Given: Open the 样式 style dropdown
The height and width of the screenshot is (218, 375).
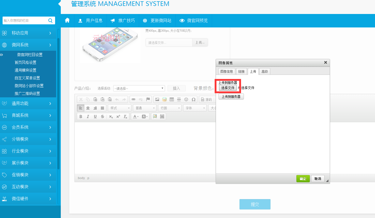Looking at the screenshot, I should click(120, 108).
